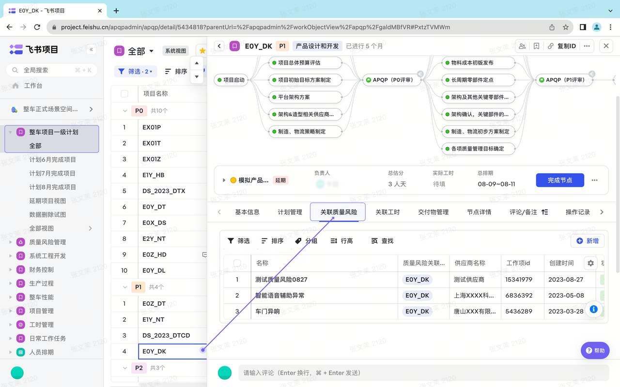620x387 pixels.
Task: Select the APQP（P0评审）workflow node
Action: tap(392, 80)
